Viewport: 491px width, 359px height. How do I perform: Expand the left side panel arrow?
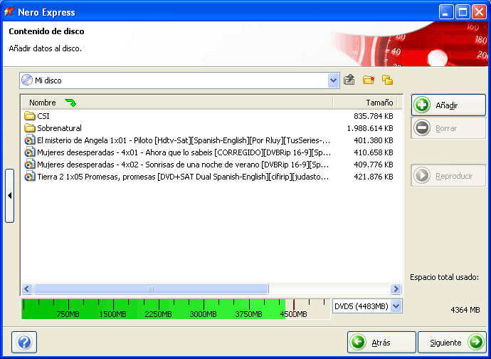[10, 196]
